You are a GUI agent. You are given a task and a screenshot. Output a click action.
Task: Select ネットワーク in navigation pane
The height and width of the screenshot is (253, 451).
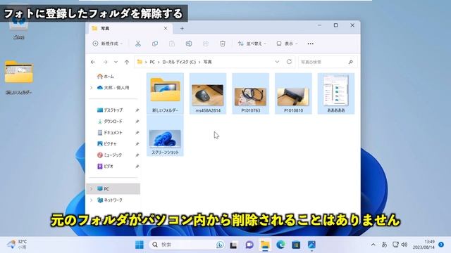[x=110, y=200]
